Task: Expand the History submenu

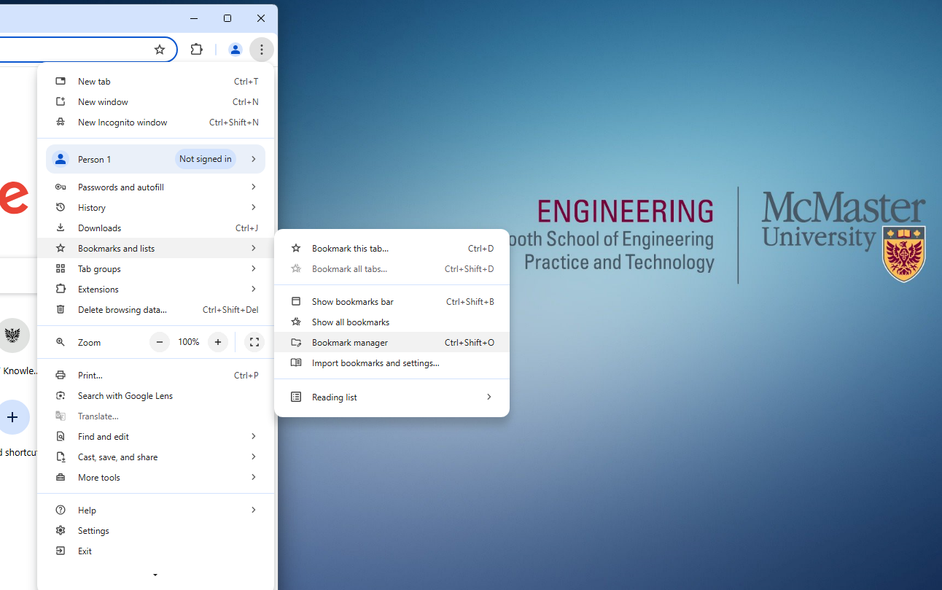Action: point(155,208)
